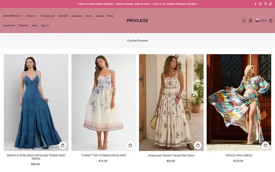Quick add the Venice Maxi Dress
This screenshot has width=275, height=172.
tap(265, 145)
